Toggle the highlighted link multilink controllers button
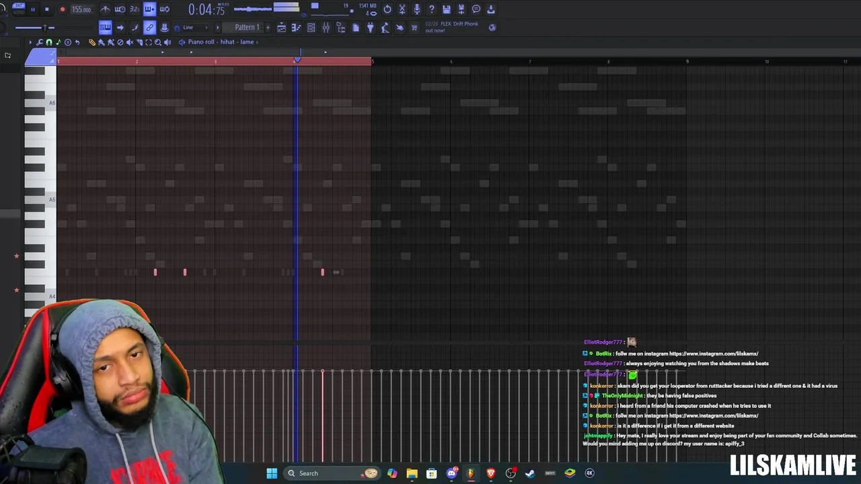Image resolution: width=861 pixels, height=484 pixels. tap(149, 28)
